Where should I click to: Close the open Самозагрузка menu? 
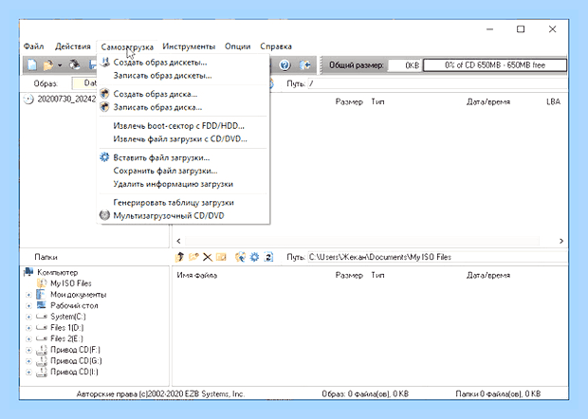(x=127, y=46)
